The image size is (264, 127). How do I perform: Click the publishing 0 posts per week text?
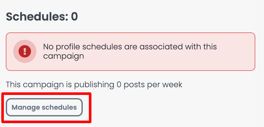[x=128, y=85]
